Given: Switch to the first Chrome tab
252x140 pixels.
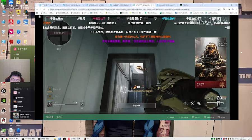Looking at the screenshot, I should [50, 5].
